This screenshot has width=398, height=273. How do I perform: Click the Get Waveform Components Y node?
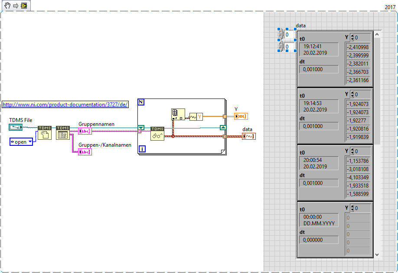[196, 117]
